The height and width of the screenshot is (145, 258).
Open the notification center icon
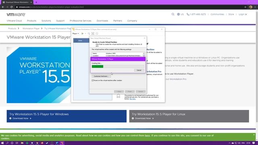(x=254, y=143)
